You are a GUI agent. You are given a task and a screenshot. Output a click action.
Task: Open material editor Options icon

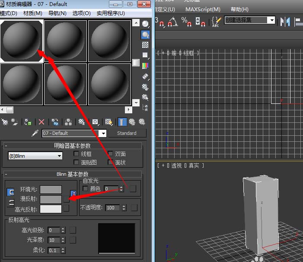click(x=145, y=87)
